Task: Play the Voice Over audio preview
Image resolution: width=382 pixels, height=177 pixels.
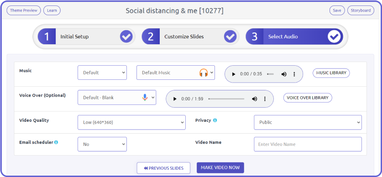Action: pyautogui.click(x=175, y=99)
